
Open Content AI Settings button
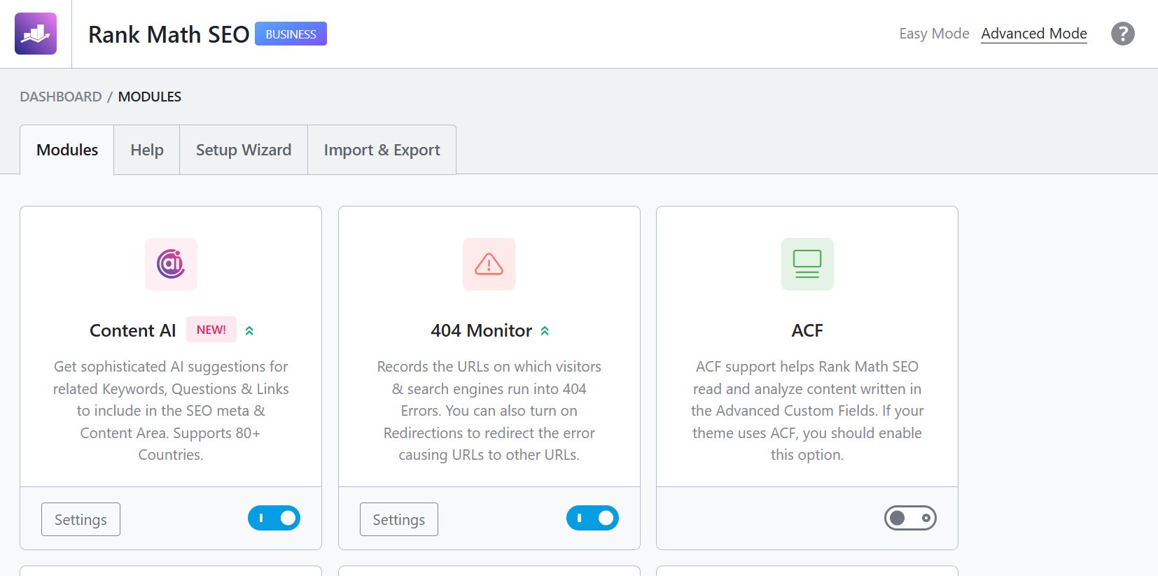pyautogui.click(x=81, y=519)
